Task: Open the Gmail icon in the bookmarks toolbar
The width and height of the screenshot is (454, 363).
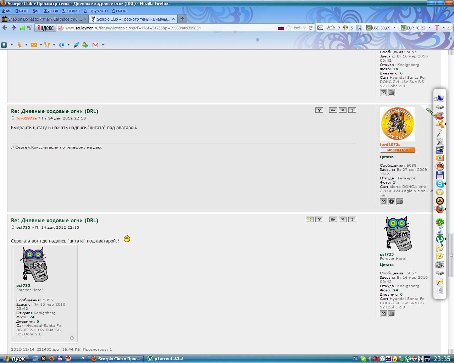Action: click(x=95, y=45)
